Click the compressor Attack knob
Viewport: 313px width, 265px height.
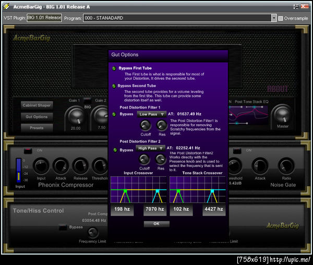pos(61,166)
